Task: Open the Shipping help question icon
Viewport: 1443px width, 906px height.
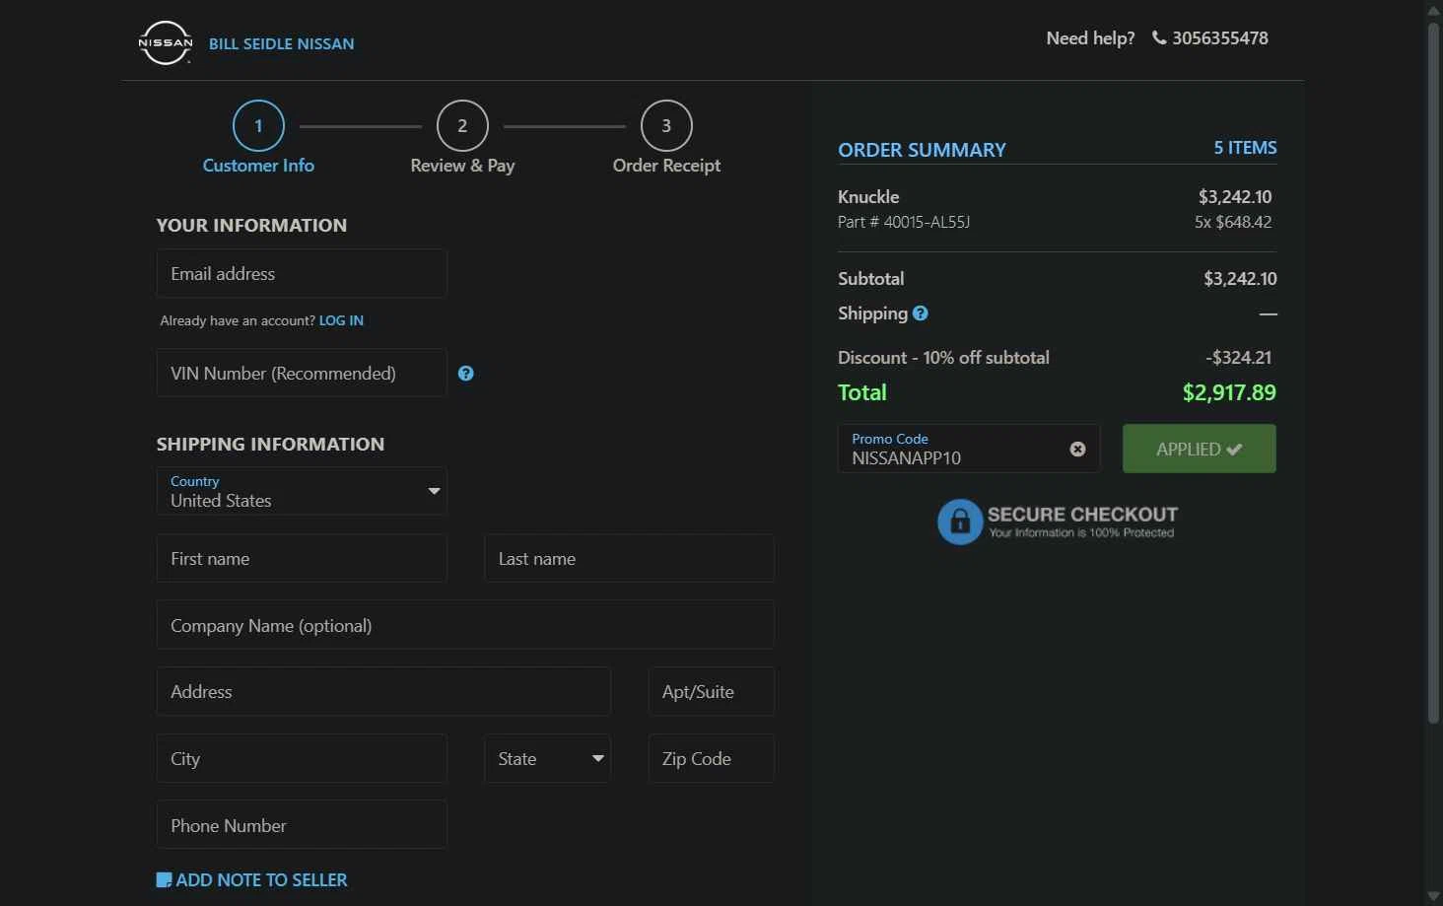Action: (921, 314)
